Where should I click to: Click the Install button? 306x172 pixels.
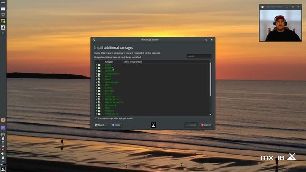click(x=191, y=125)
